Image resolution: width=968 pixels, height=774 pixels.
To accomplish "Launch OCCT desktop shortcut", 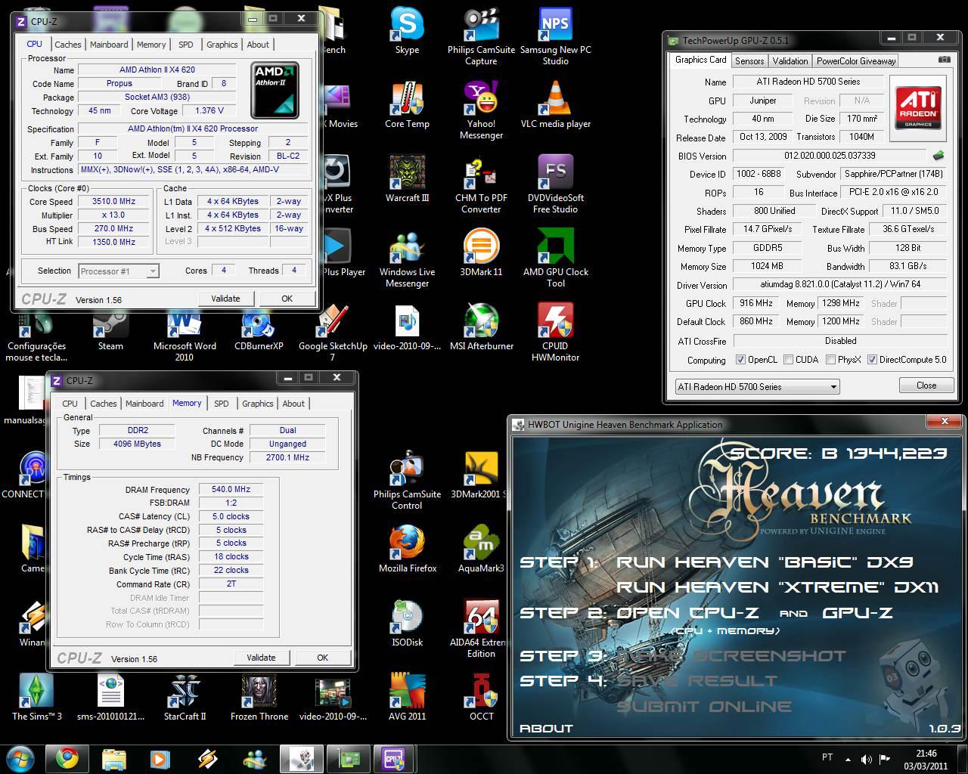I will (x=481, y=697).
